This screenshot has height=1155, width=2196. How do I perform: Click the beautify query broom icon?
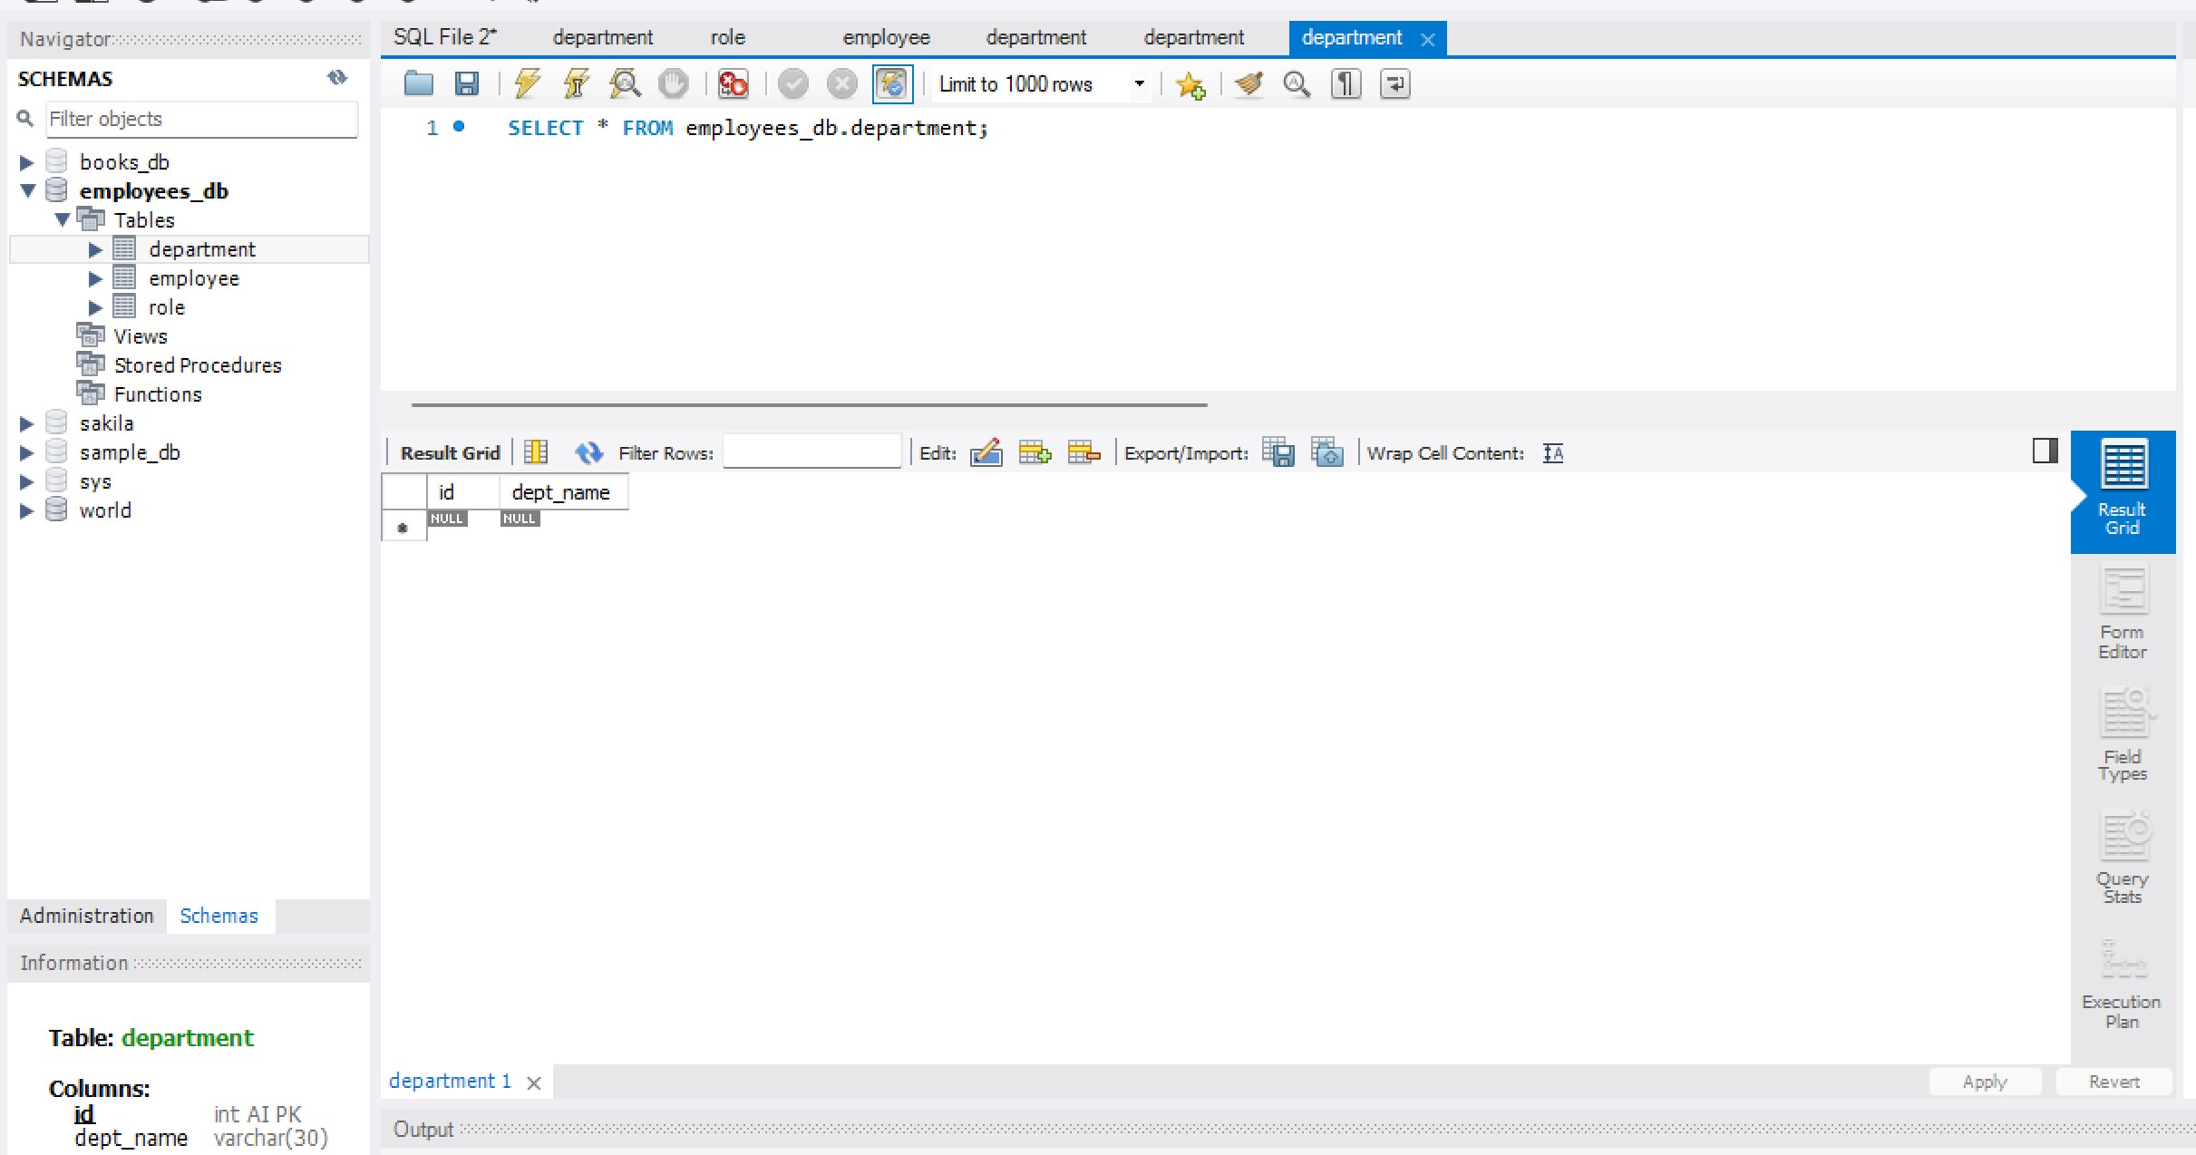click(1249, 84)
